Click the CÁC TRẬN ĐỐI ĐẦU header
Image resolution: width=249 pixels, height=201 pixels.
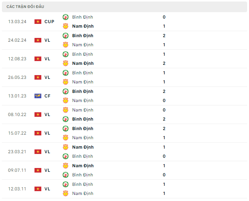[x=25, y=7]
